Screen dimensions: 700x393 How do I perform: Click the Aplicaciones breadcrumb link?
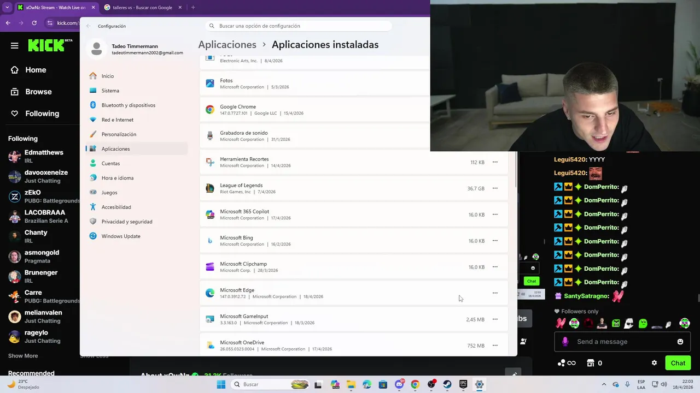tap(227, 45)
